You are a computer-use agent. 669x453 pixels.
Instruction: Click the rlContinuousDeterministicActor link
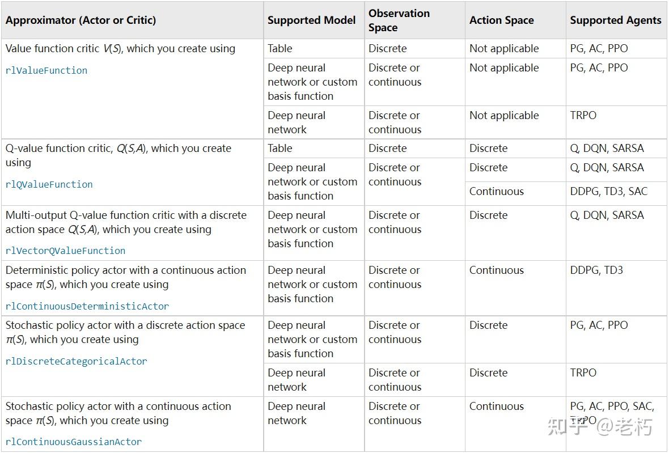point(87,306)
